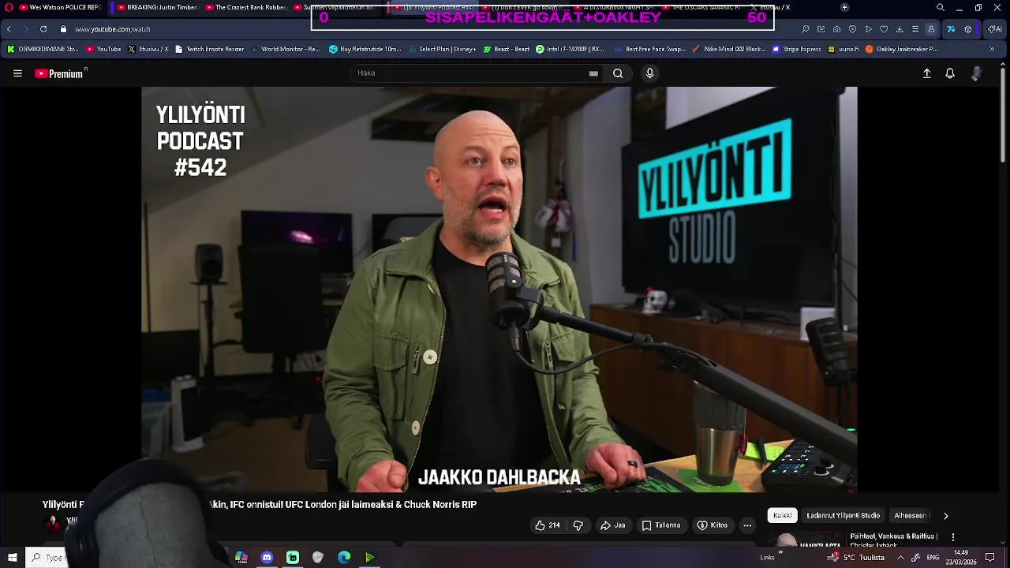This screenshot has width=1010, height=568.
Task: Open the on-screen keyboard icon in search box
Action: point(593,73)
